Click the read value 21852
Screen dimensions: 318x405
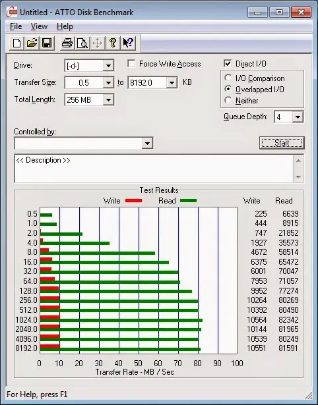288,233
